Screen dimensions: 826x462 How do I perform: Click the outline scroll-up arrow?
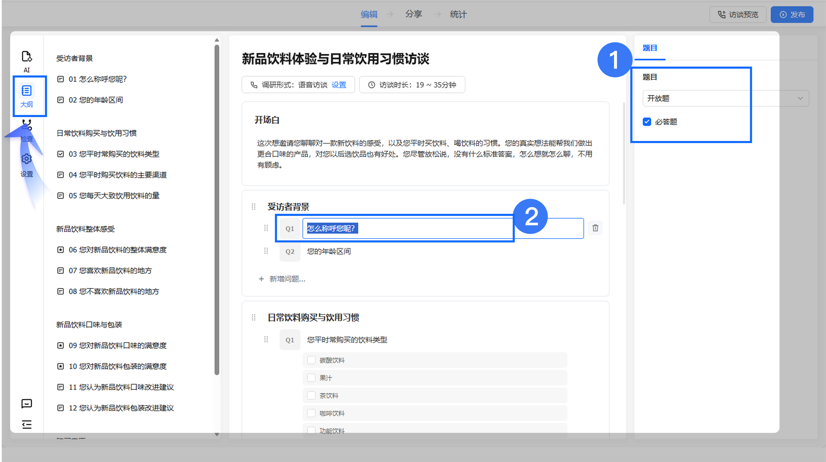pos(217,40)
